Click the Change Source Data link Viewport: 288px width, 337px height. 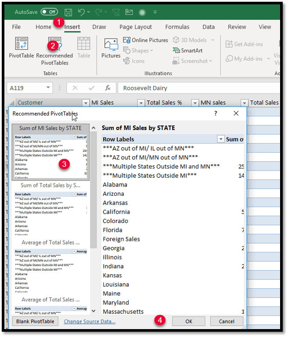coord(90,321)
